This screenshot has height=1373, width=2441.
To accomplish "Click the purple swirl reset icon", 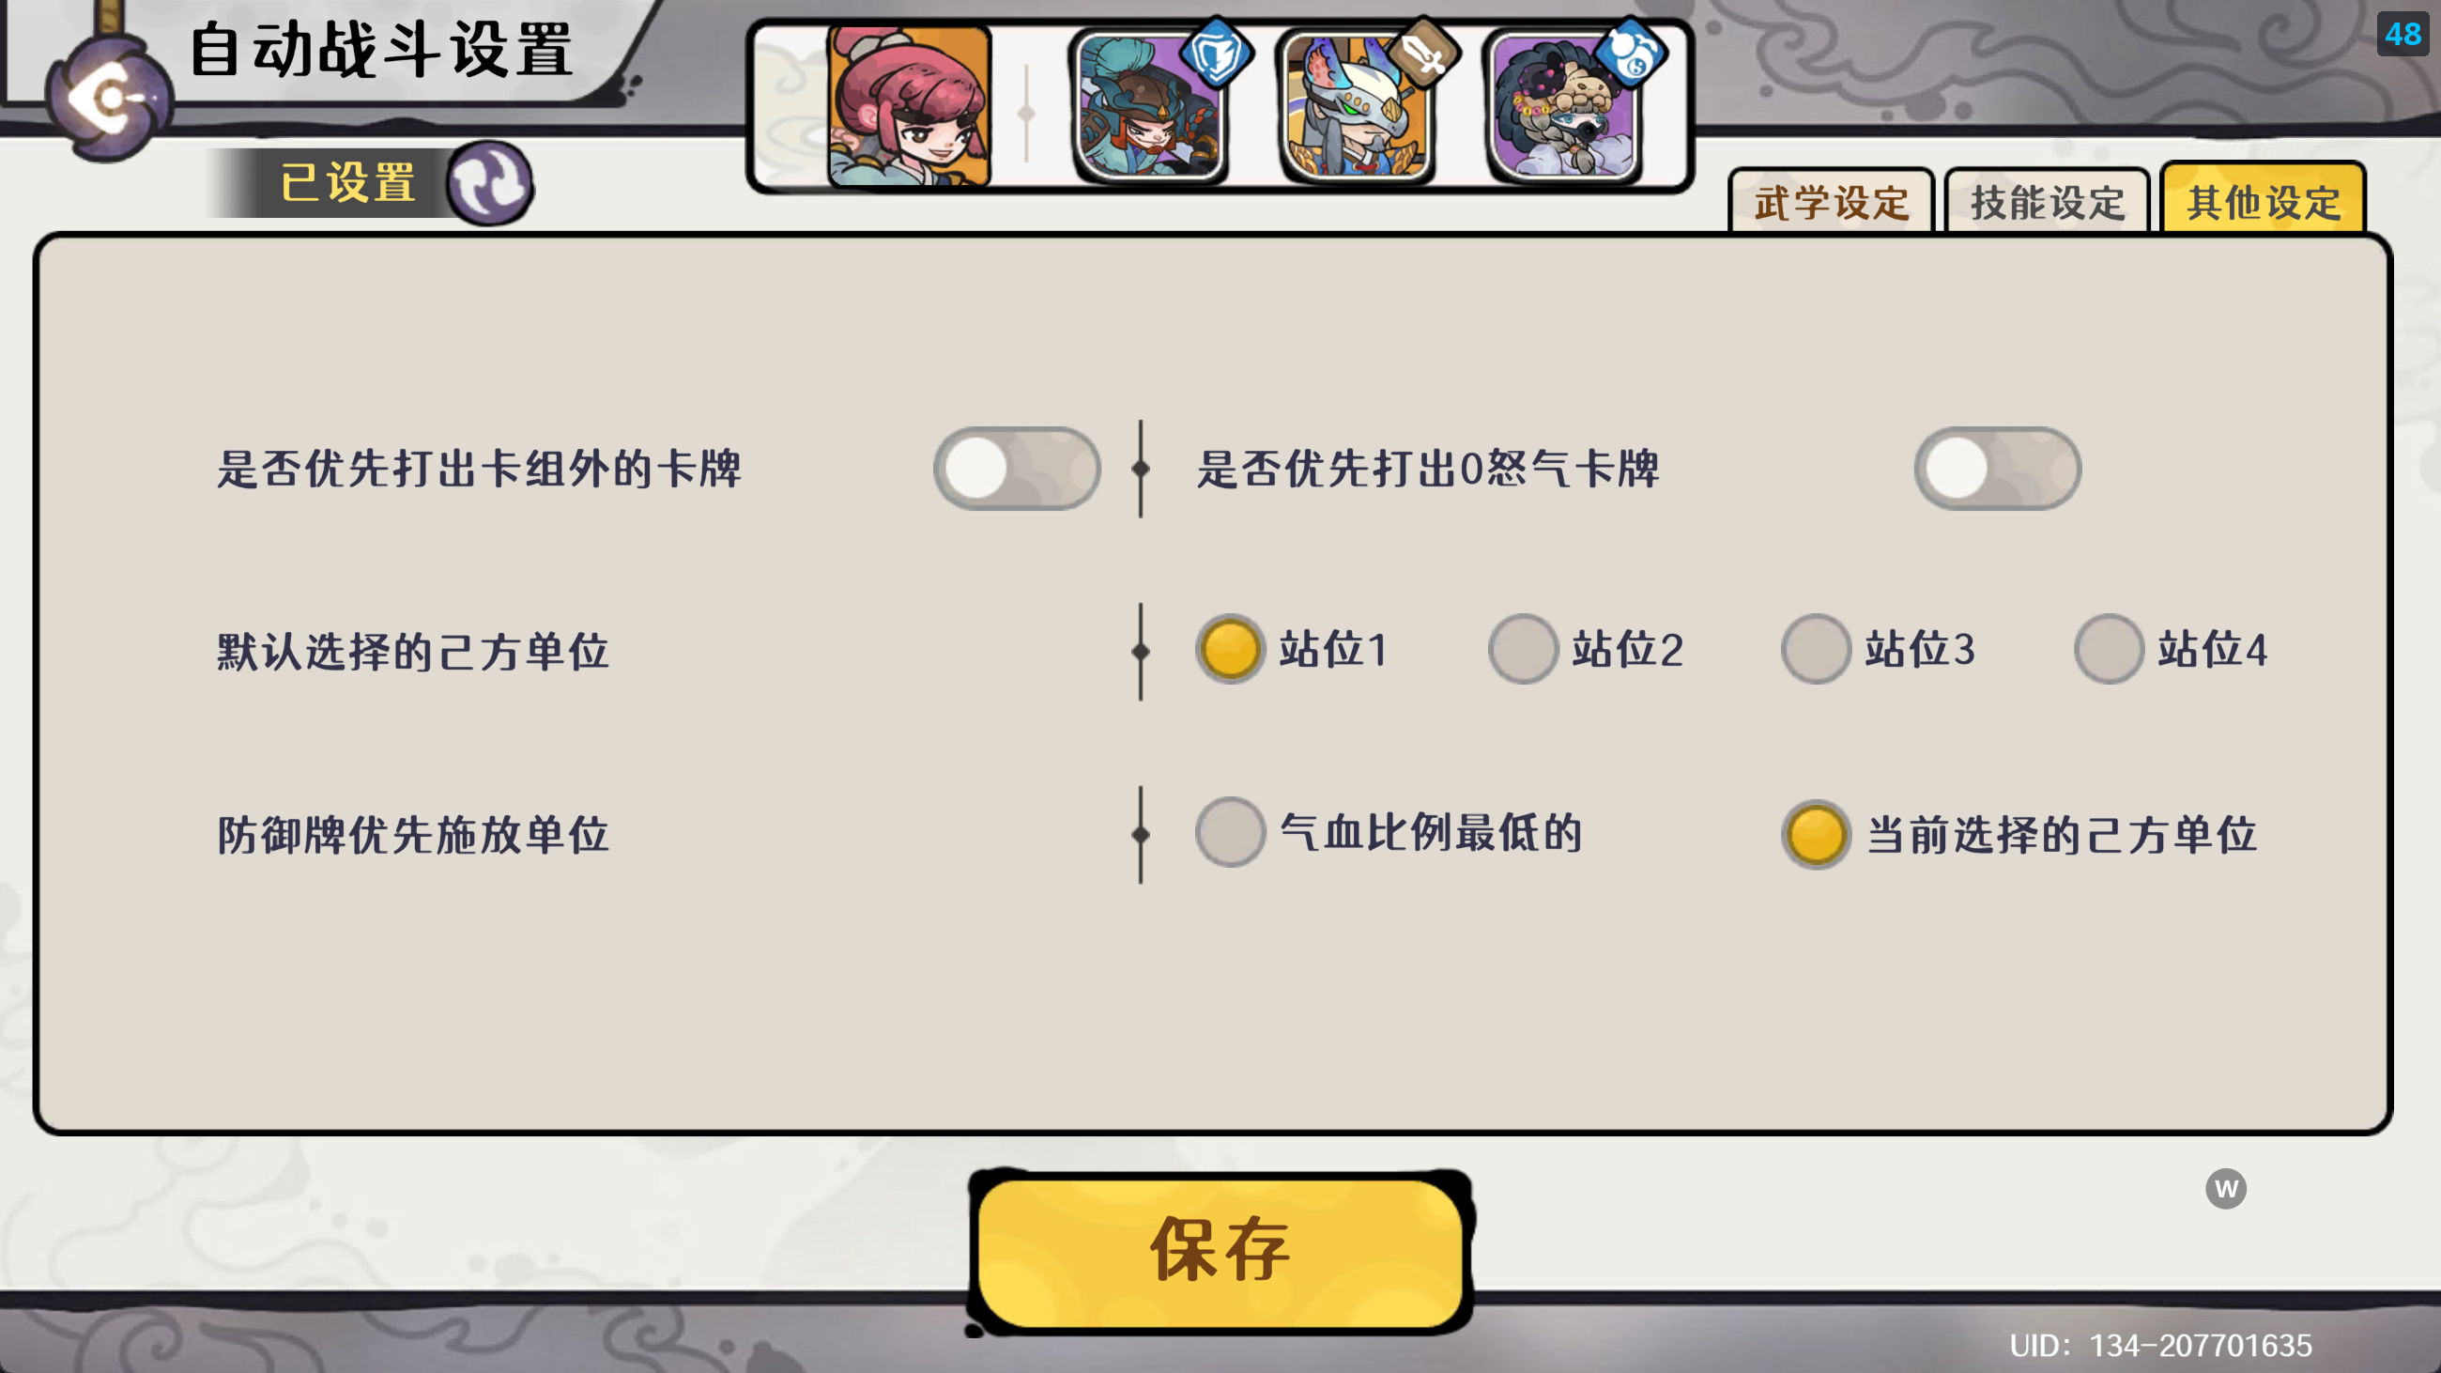I will click(x=490, y=183).
